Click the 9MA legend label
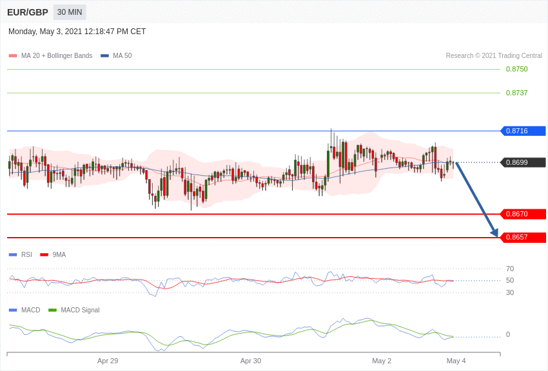The image size is (548, 371). 59,255
